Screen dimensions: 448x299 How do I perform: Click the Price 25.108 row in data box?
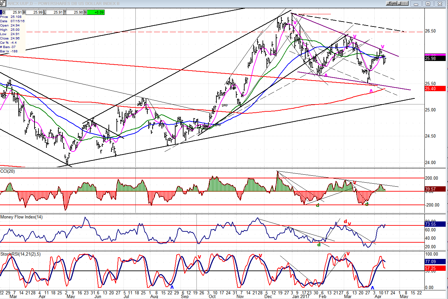click(12, 17)
